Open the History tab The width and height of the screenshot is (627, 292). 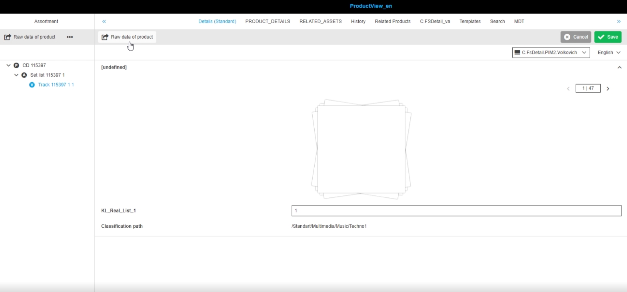click(x=358, y=22)
